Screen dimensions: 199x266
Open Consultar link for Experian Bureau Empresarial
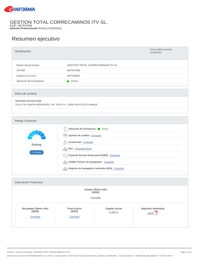click(115, 155)
